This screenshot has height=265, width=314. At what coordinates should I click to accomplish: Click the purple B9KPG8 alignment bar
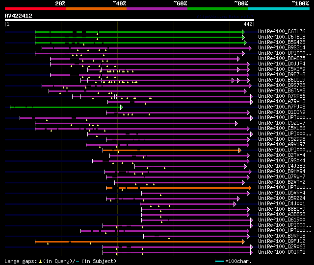pos(195,237)
